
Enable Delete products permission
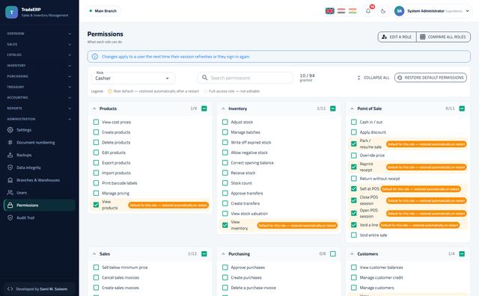tap(96, 142)
